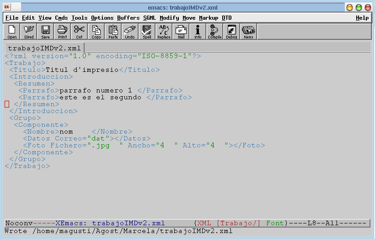Click the xml version declaration line
375x239 pixels.
[x=103, y=56]
